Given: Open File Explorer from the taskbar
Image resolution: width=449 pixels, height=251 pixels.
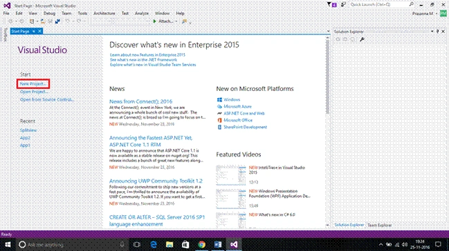Looking at the screenshot, I should coord(169,245).
